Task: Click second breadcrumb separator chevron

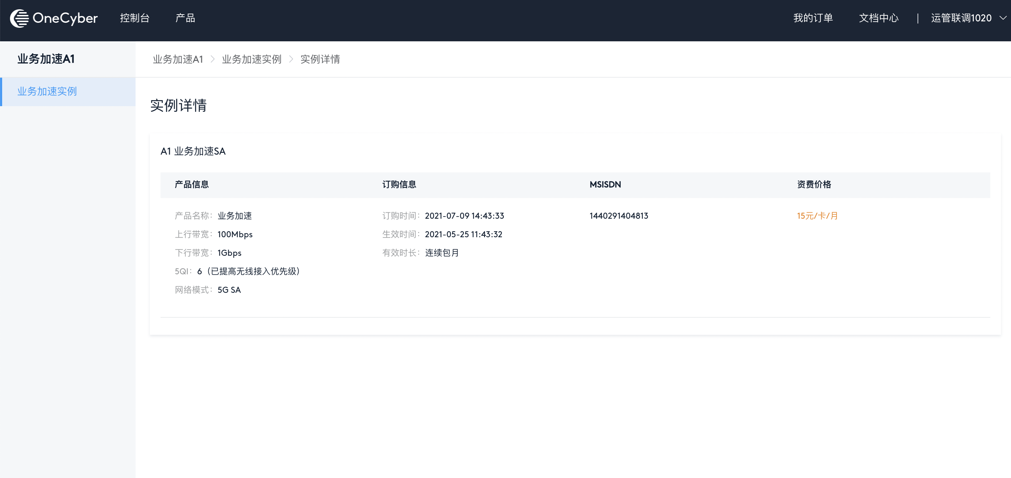Action: point(291,59)
